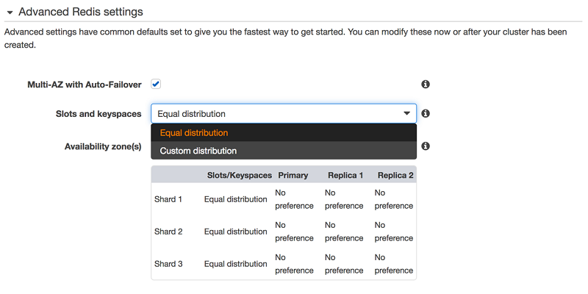Image resolution: width=588 pixels, height=294 pixels.
Task: Click info icon beside Availability zone(s)
Action: (x=426, y=146)
